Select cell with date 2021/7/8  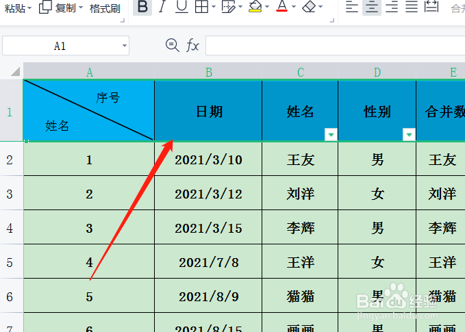(208, 261)
